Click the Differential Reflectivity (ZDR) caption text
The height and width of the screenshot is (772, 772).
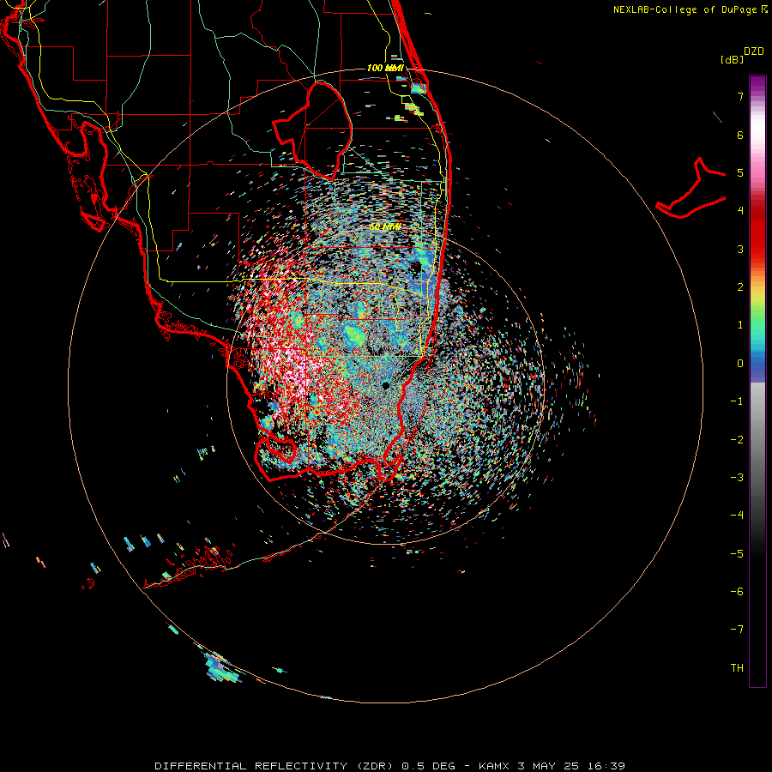274,766
